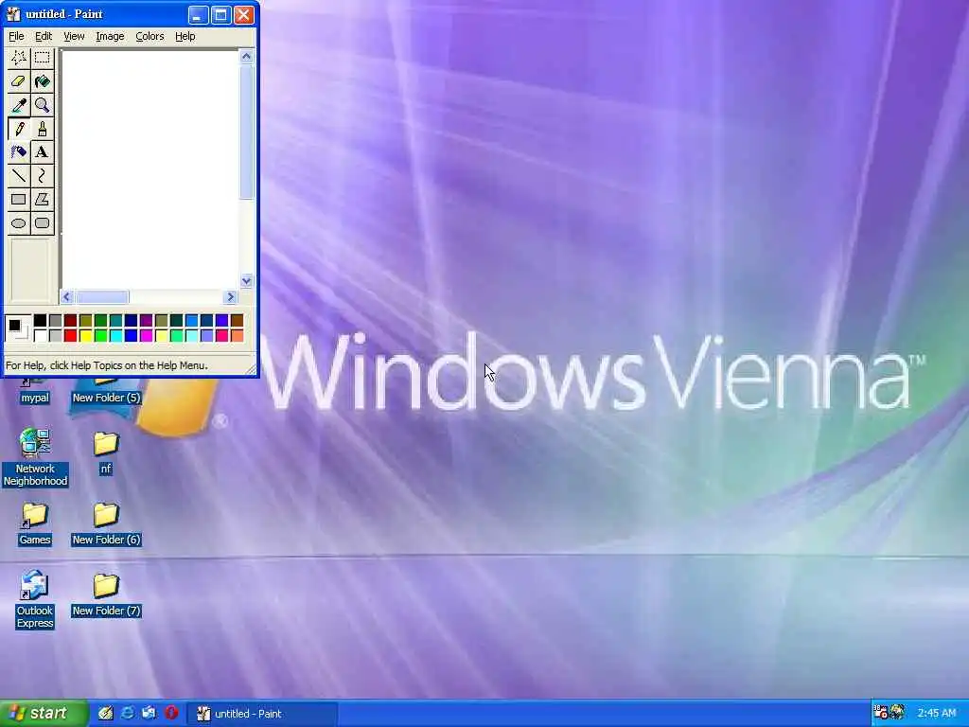Click the untitled - Paint taskbar button
Viewport: 969px width, 727px height.
263,714
